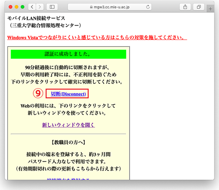Screen dimensions: 219x190
Task: Open the Share menu icon
Action: click(x=185, y=7)
